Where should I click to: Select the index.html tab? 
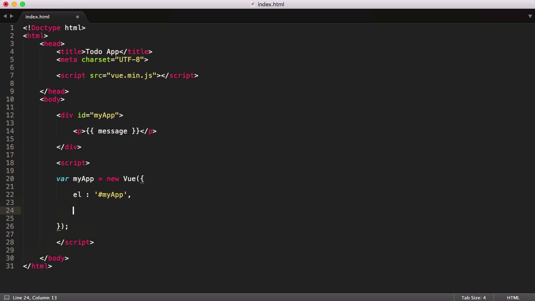pos(37,17)
